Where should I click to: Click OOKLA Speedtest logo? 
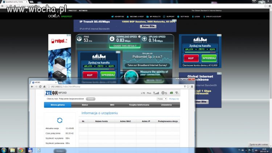[x=60, y=16]
